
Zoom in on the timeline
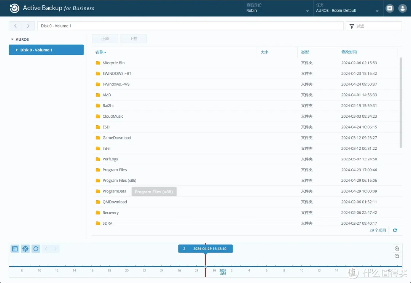pos(397,248)
